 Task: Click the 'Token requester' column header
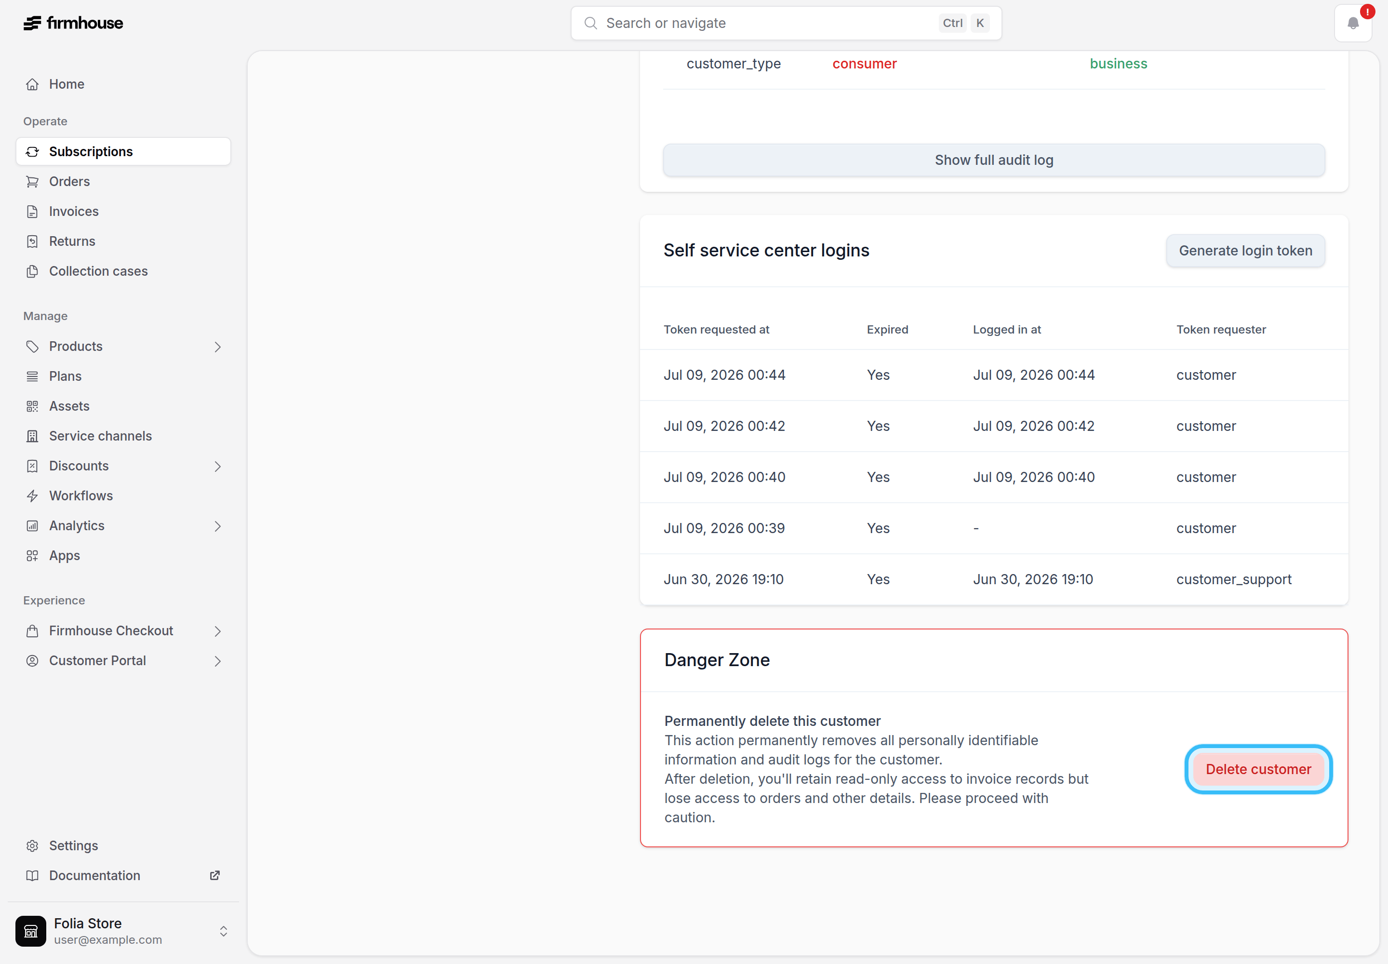pos(1221,330)
